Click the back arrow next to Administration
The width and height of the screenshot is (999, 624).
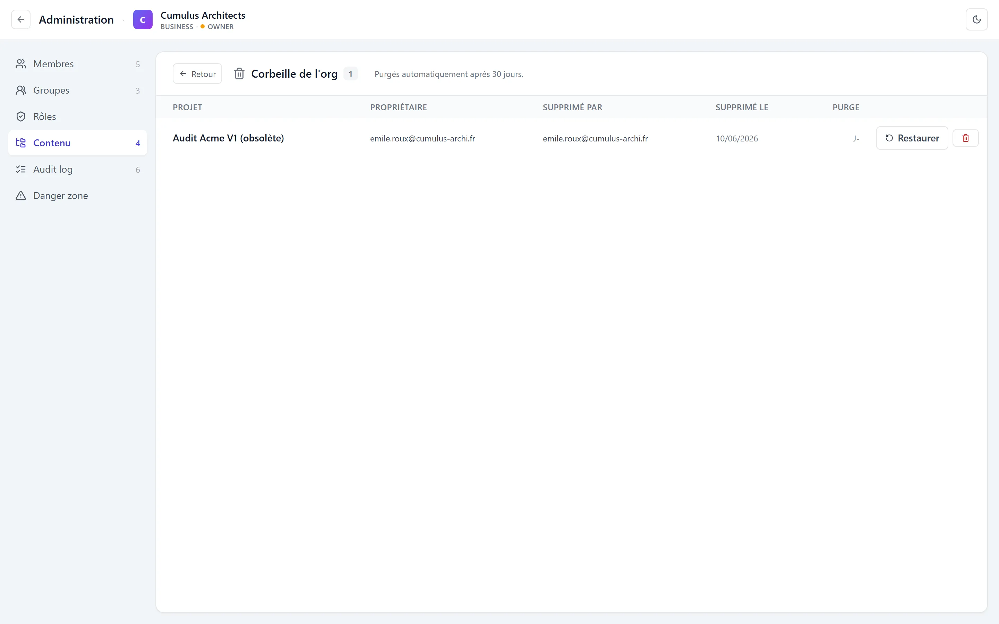(21, 19)
